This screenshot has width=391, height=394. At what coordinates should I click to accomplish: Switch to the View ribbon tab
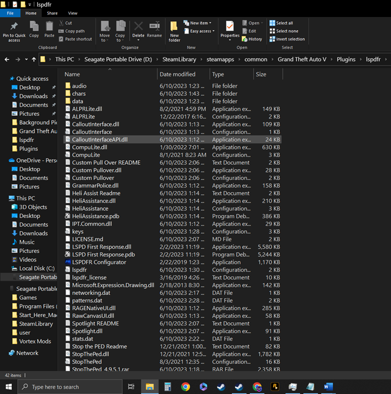[x=73, y=13]
